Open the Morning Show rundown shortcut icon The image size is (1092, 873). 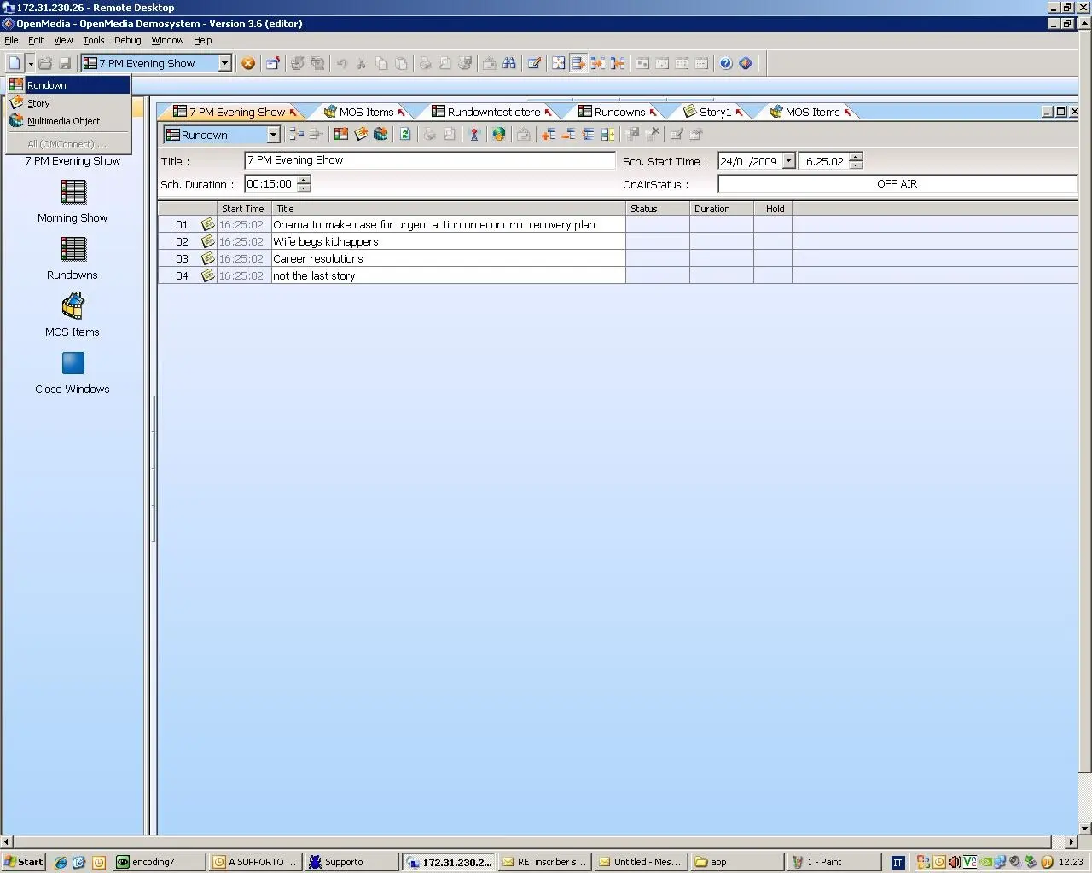[x=73, y=193]
